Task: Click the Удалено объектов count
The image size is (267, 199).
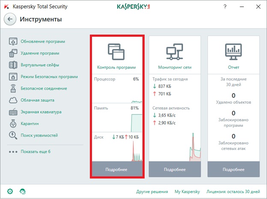Action: (x=234, y=96)
